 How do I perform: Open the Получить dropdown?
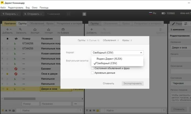tap(10, 14)
